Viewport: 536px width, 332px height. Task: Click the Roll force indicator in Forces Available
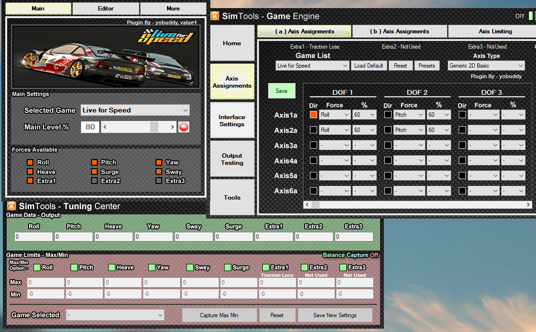[x=30, y=162]
